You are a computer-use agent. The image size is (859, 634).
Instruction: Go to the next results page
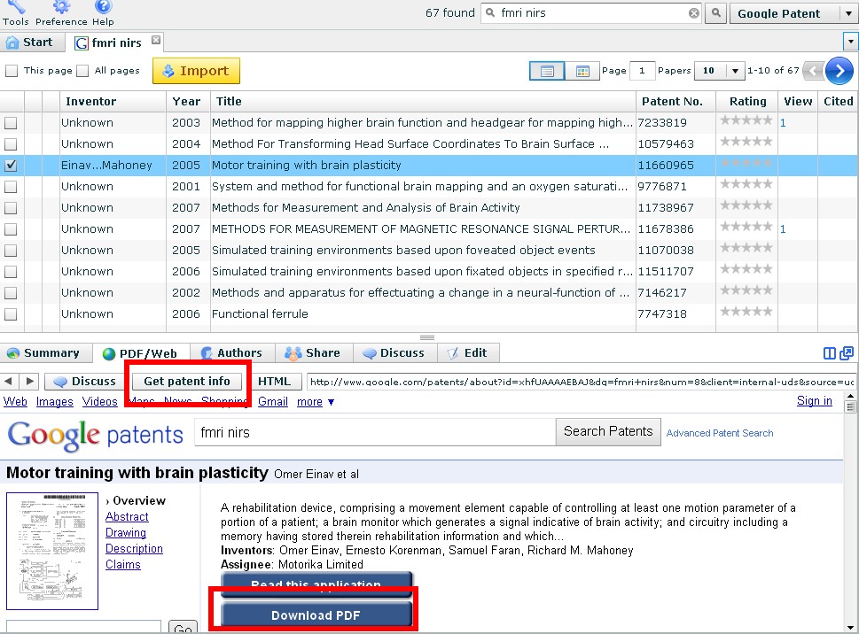click(x=839, y=71)
